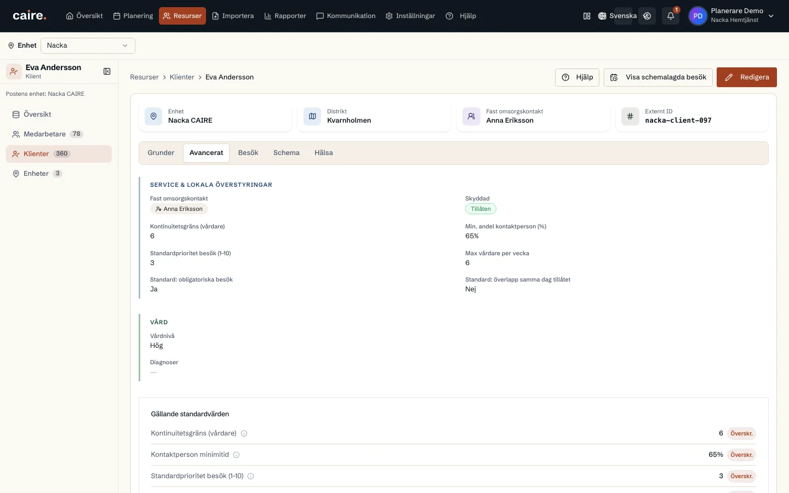Expand the Planerare Demo user menu chevron
789x493 pixels.
pos(771,16)
